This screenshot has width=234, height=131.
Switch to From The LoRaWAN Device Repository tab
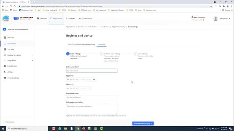[81, 44]
